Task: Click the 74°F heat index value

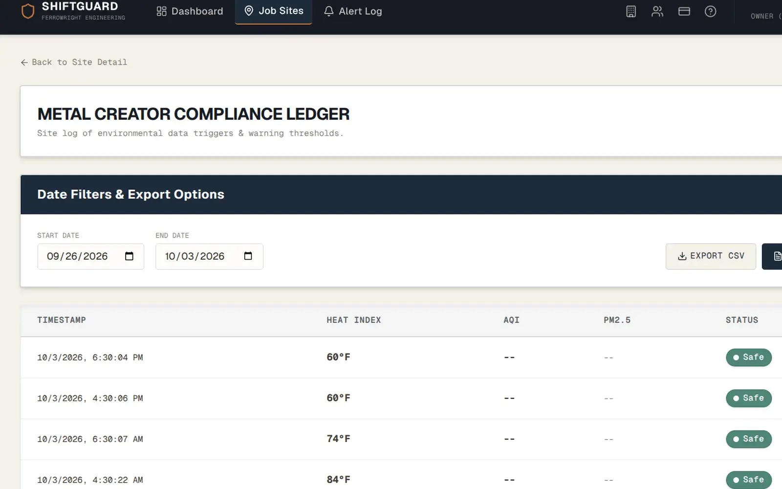Action: 338,439
